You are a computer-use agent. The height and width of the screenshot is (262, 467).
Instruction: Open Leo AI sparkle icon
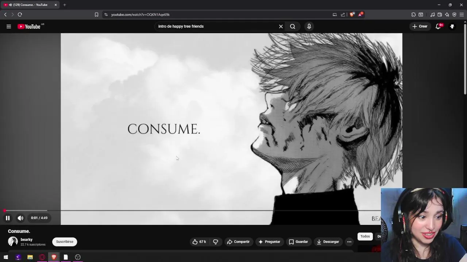[447, 15]
